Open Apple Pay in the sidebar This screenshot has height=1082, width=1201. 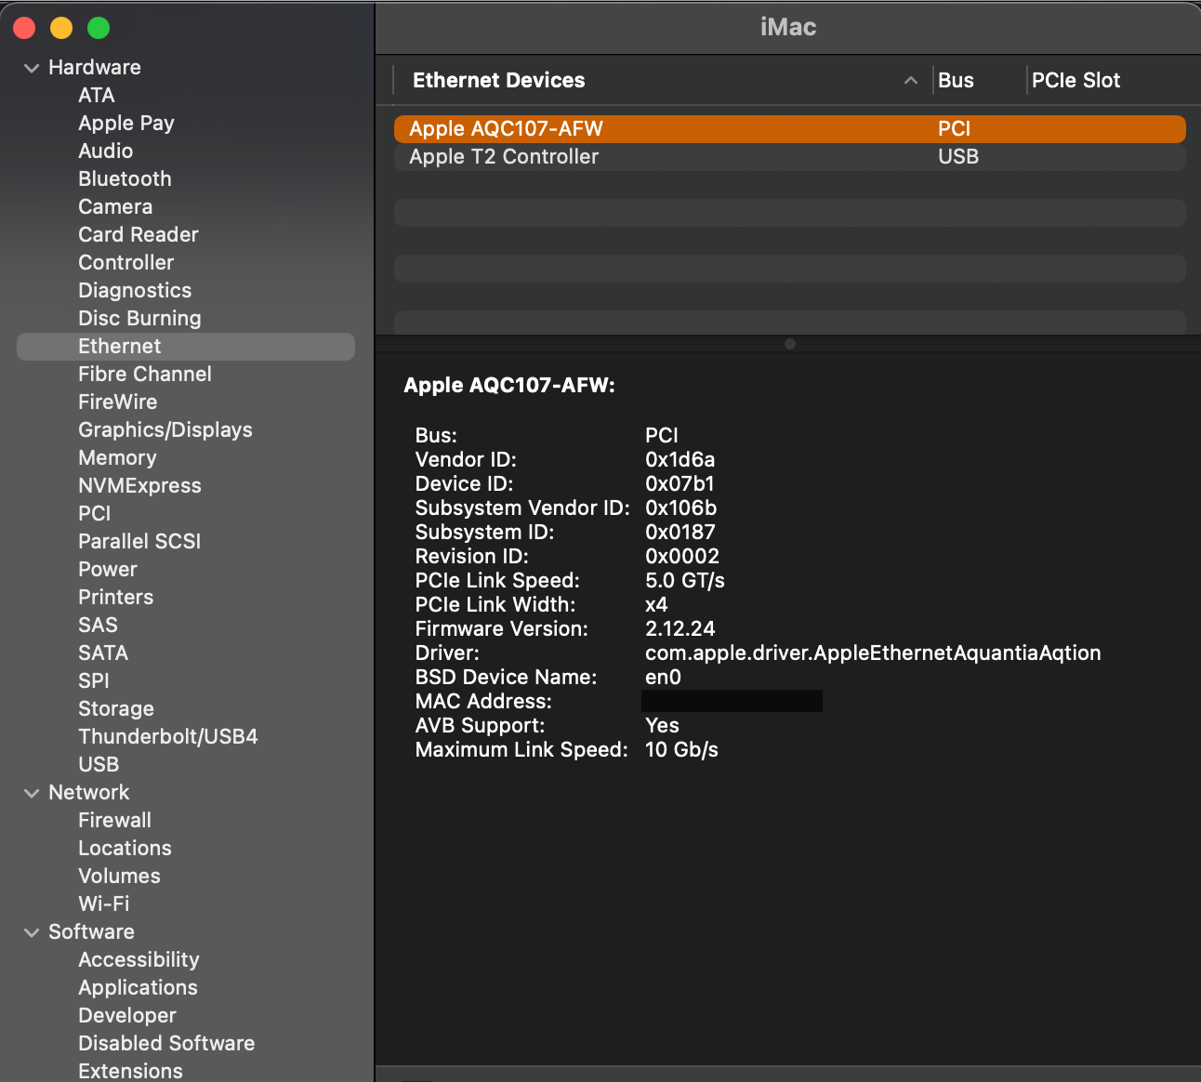click(x=126, y=124)
